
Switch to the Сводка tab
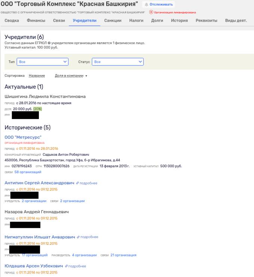[12, 21]
